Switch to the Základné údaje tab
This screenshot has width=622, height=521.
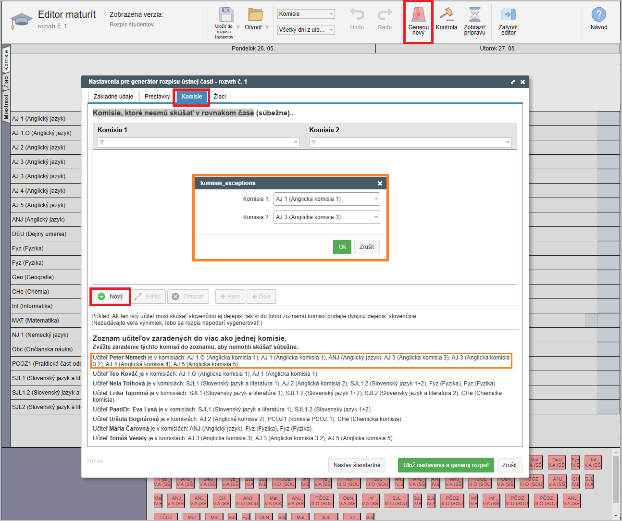(113, 97)
